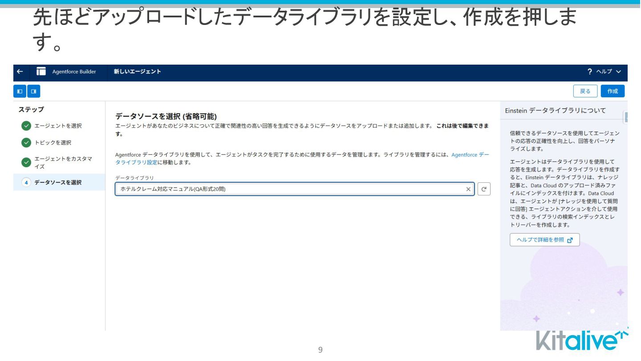The height and width of the screenshot is (361, 641).
Task: Click the 作成 button
Action: click(613, 91)
